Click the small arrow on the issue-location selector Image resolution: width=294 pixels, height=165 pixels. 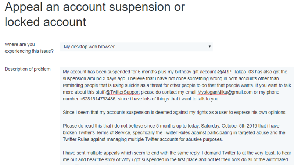209,47
